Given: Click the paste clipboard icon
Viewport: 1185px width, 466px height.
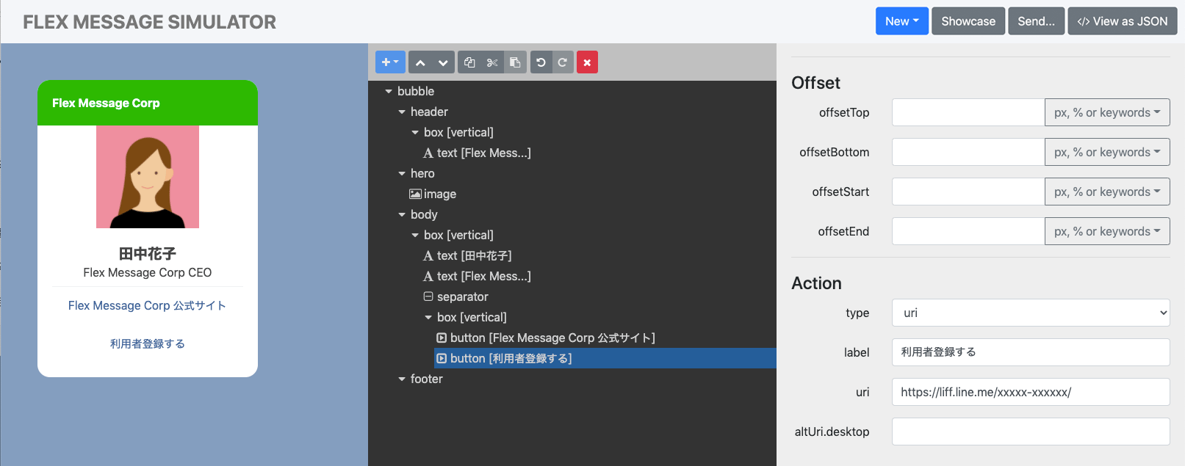Looking at the screenshot, I should coord(515,62).
